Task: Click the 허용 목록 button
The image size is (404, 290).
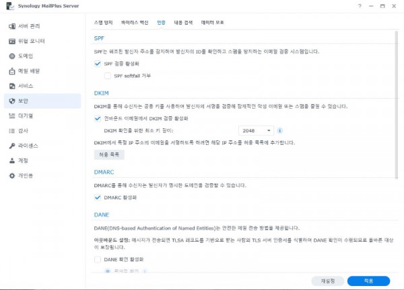Action: pos(109,154)
